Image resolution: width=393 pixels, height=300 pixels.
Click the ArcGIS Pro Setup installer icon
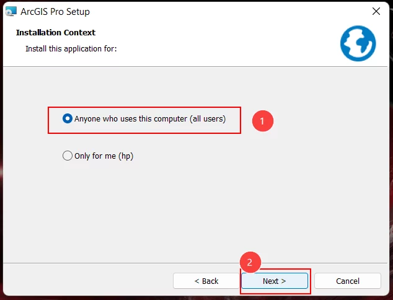pos(11,12)
